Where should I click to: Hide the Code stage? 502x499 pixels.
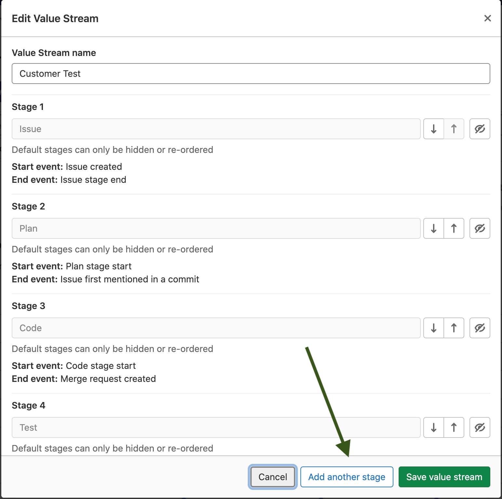click(x=480, y=328)
